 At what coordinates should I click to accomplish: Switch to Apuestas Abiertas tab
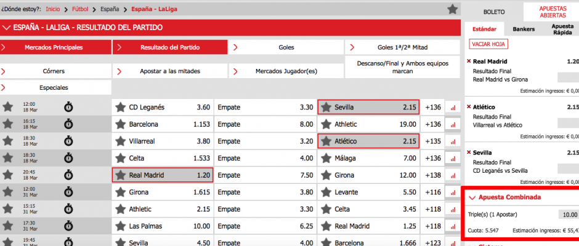click(x=553, y=12)
